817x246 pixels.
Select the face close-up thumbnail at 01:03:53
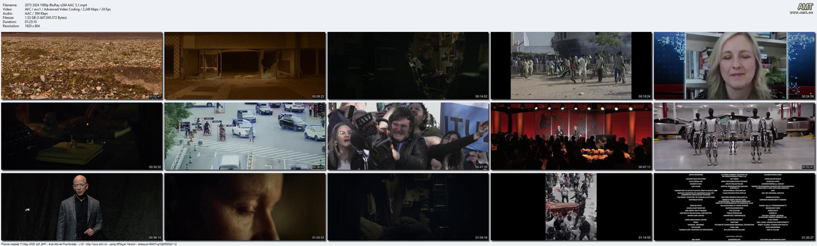pos(245,206)
